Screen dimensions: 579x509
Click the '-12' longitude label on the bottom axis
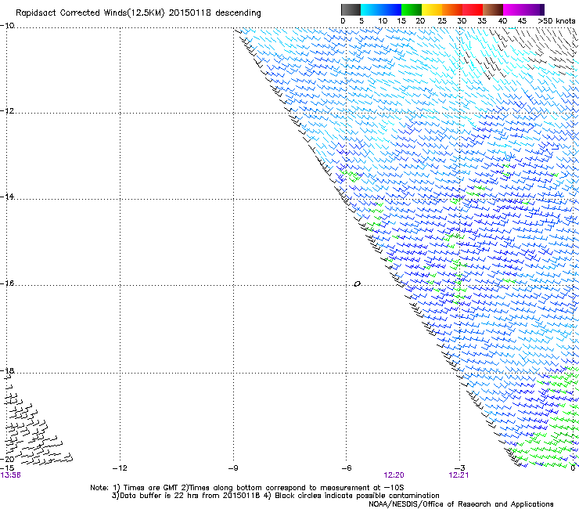tap(120, 468)
